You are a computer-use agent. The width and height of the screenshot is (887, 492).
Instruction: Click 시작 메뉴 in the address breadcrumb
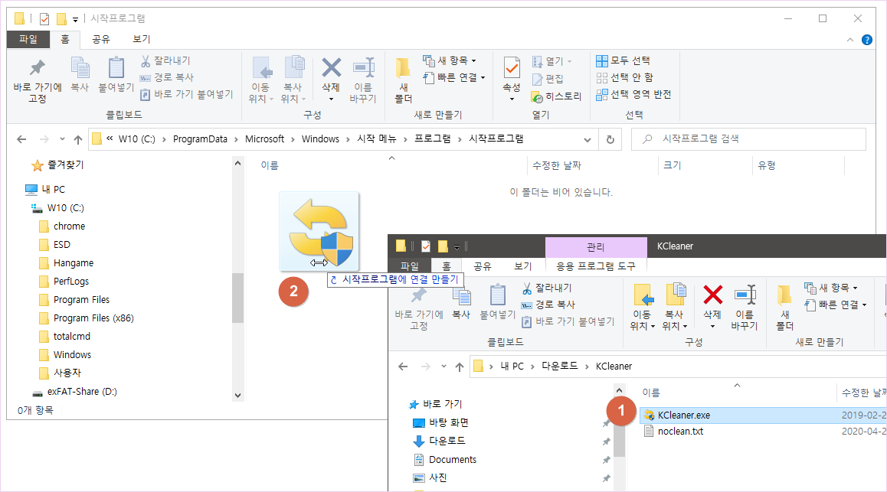click(377, 139)
